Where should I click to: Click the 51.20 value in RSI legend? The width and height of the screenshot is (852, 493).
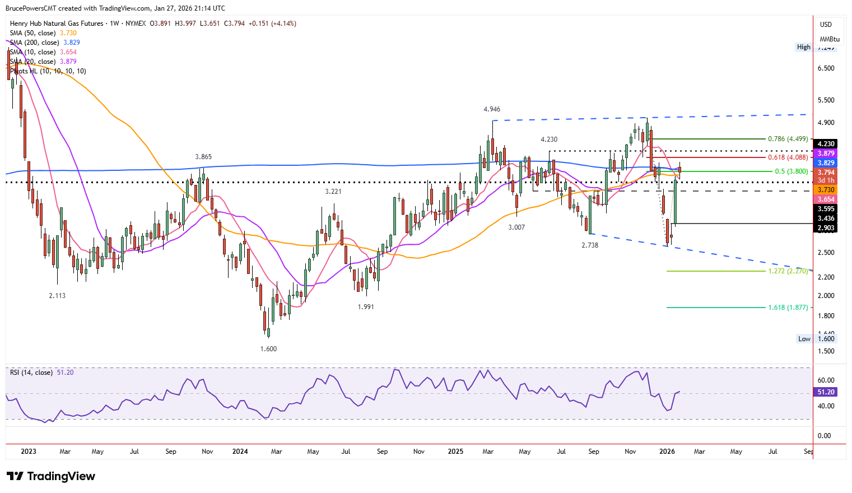[65, 373]
